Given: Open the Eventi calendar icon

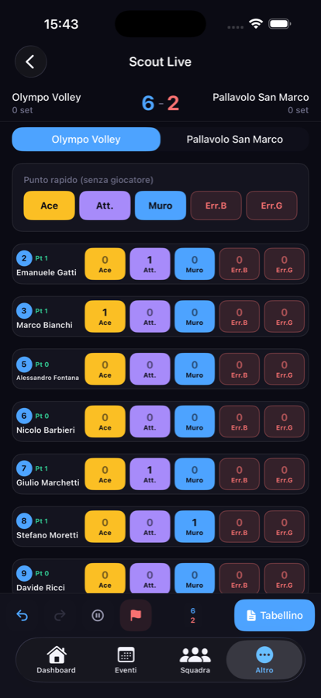Looking at the screenshot, I should [x=126, y=660].
